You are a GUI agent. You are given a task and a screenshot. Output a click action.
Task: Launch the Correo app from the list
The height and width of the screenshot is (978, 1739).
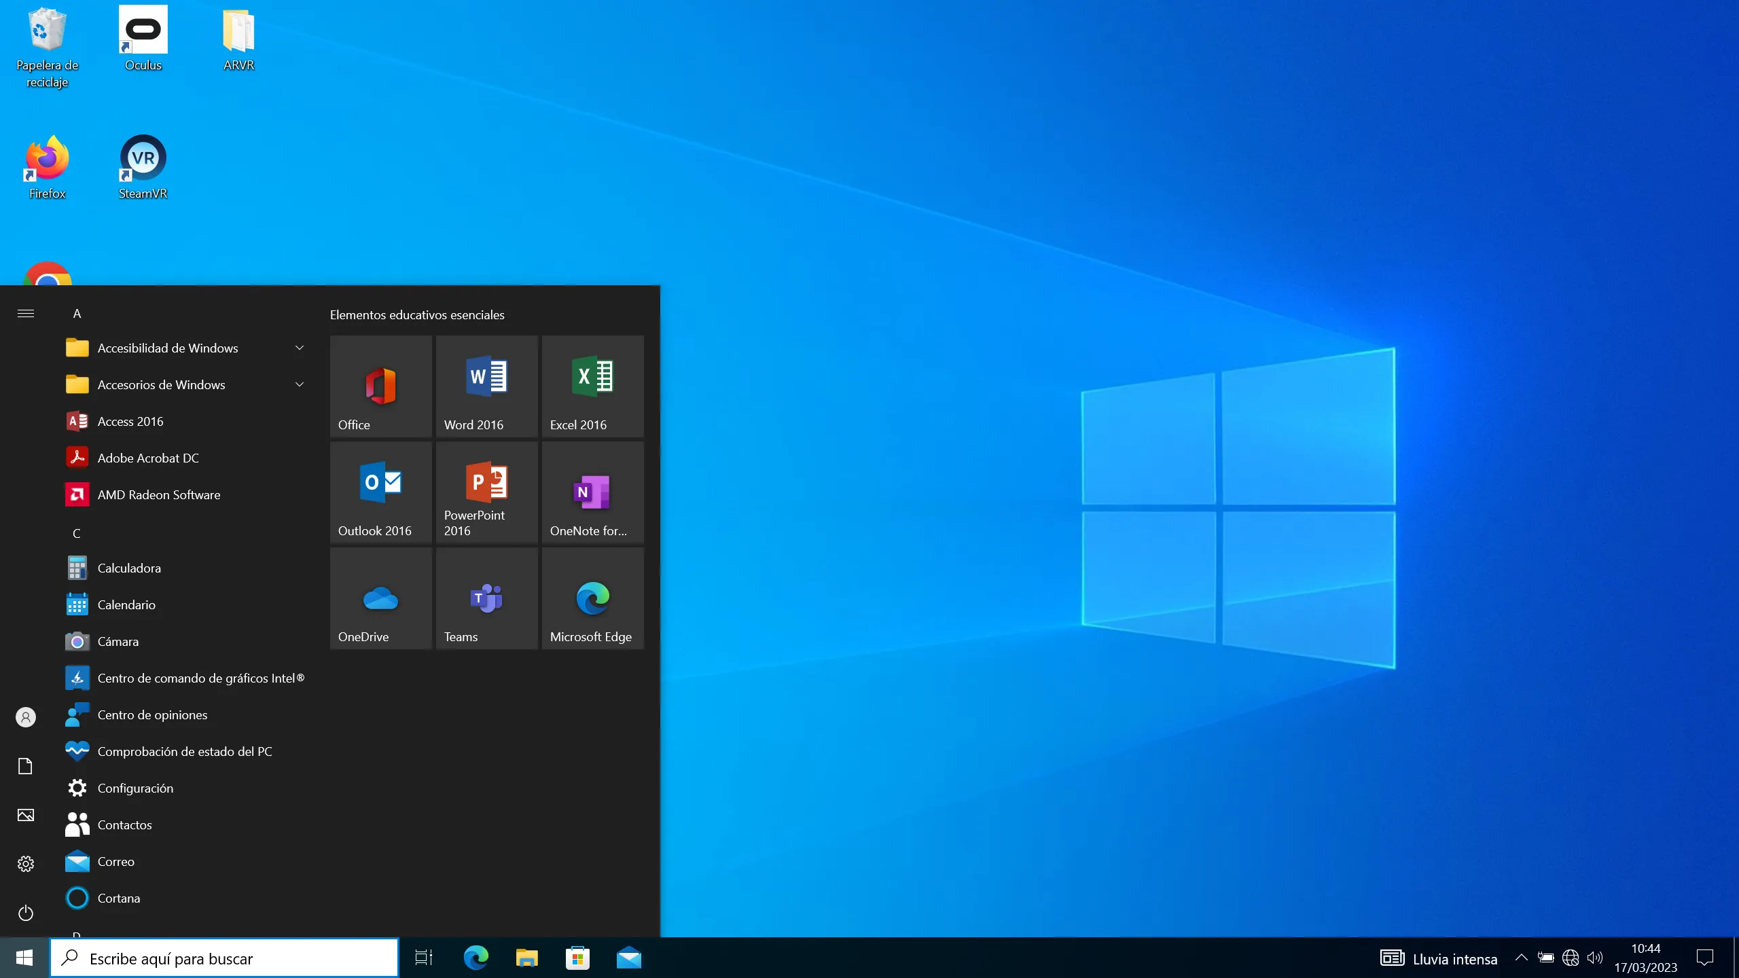185,861
